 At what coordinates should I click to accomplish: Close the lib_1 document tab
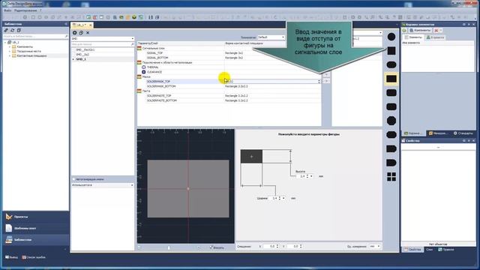pyautogui.click(x=90, y=25)
